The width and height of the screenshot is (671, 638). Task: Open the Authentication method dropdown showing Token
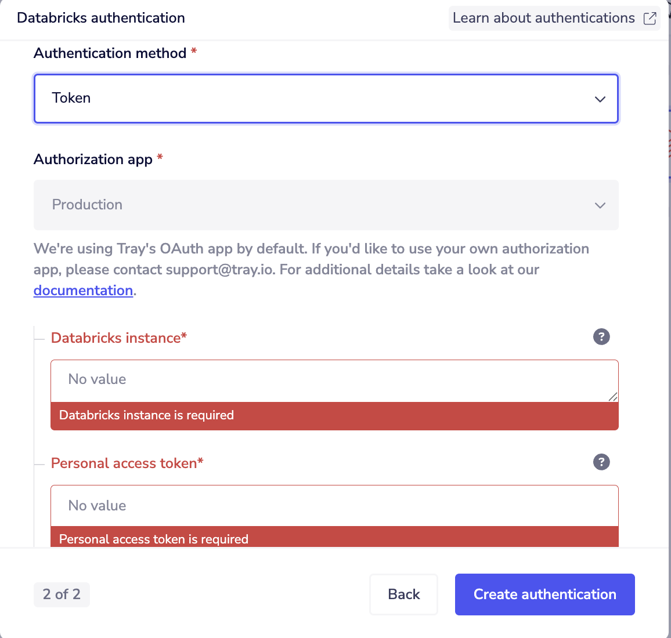[x=326, y=99]
